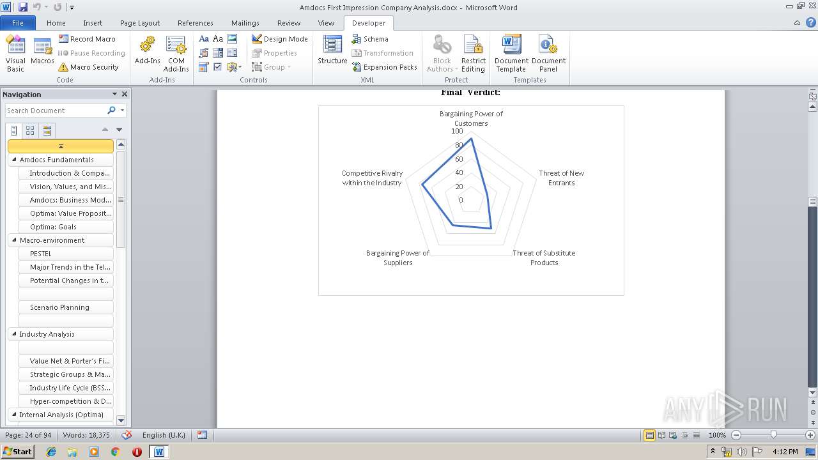Collapse Industry Analysis heading
818x460 pixels.
[14, 334]
